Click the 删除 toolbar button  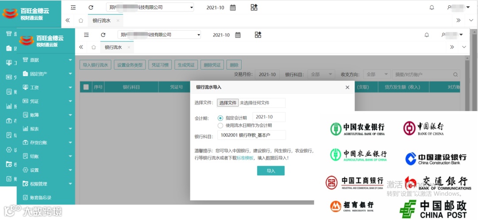(234, 65)
